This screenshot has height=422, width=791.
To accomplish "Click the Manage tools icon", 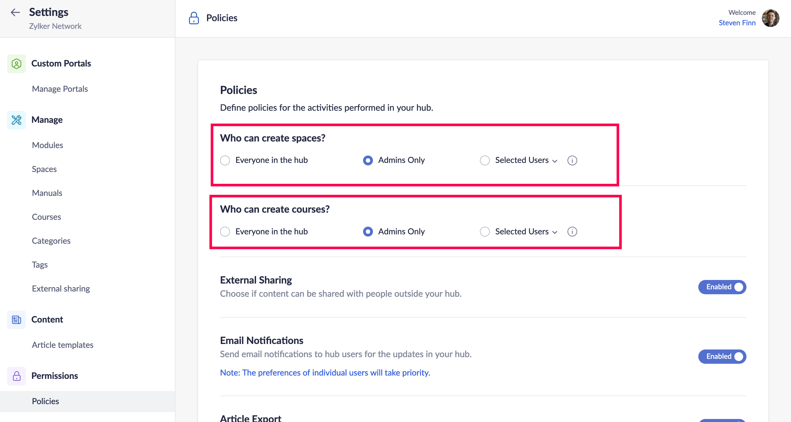I will pyautogui.click(x=17, y=120).
